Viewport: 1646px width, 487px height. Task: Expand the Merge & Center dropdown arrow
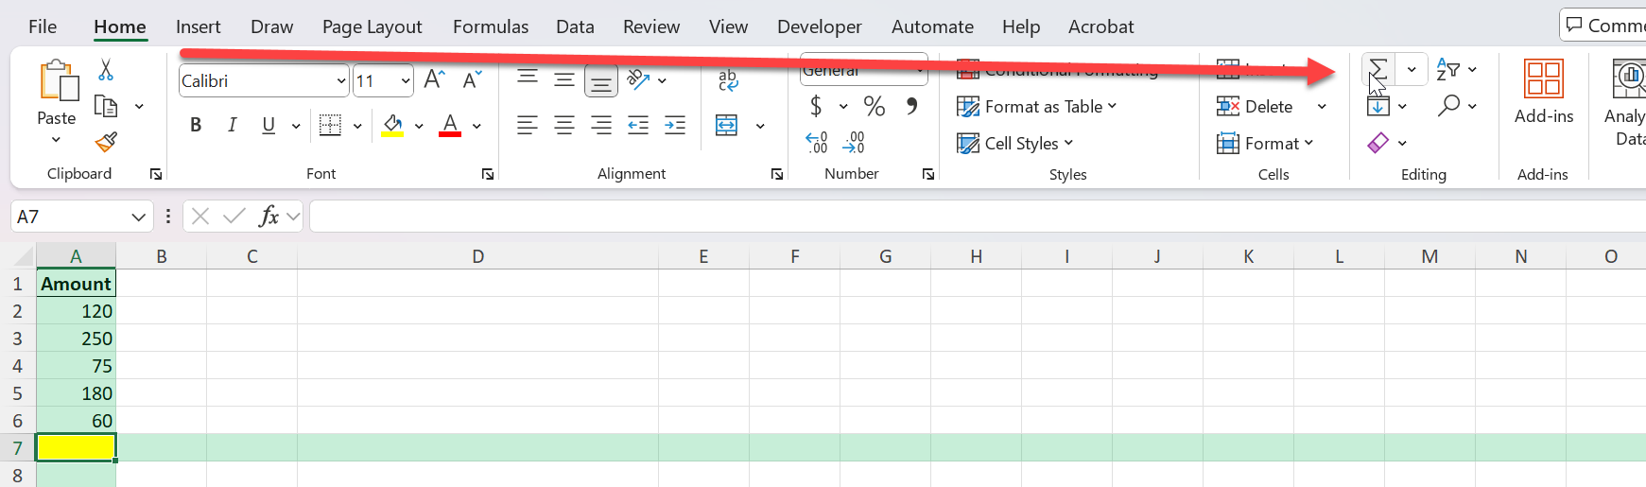[760, 125]
